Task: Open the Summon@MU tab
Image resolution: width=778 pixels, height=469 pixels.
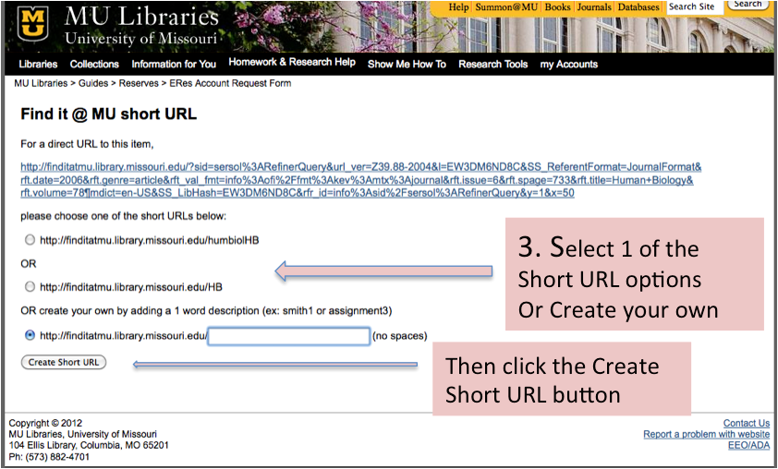Action: (x=507, y=7)
